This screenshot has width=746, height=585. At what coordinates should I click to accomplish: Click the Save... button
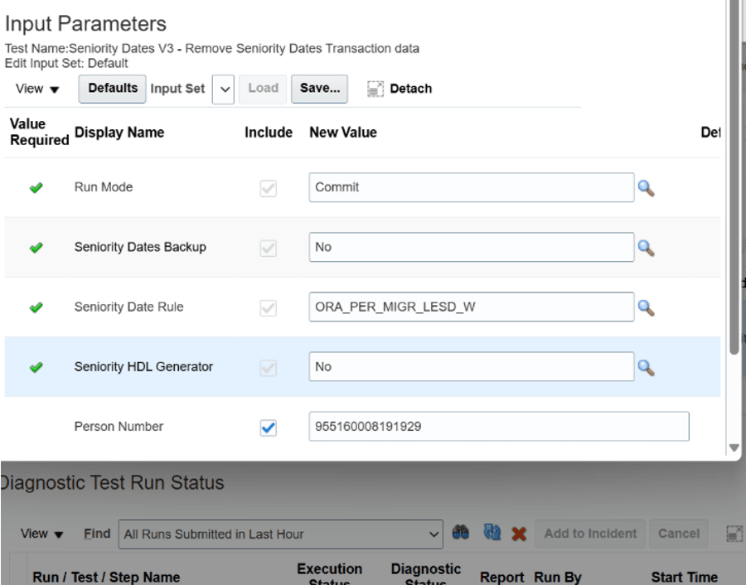(320, 89)
